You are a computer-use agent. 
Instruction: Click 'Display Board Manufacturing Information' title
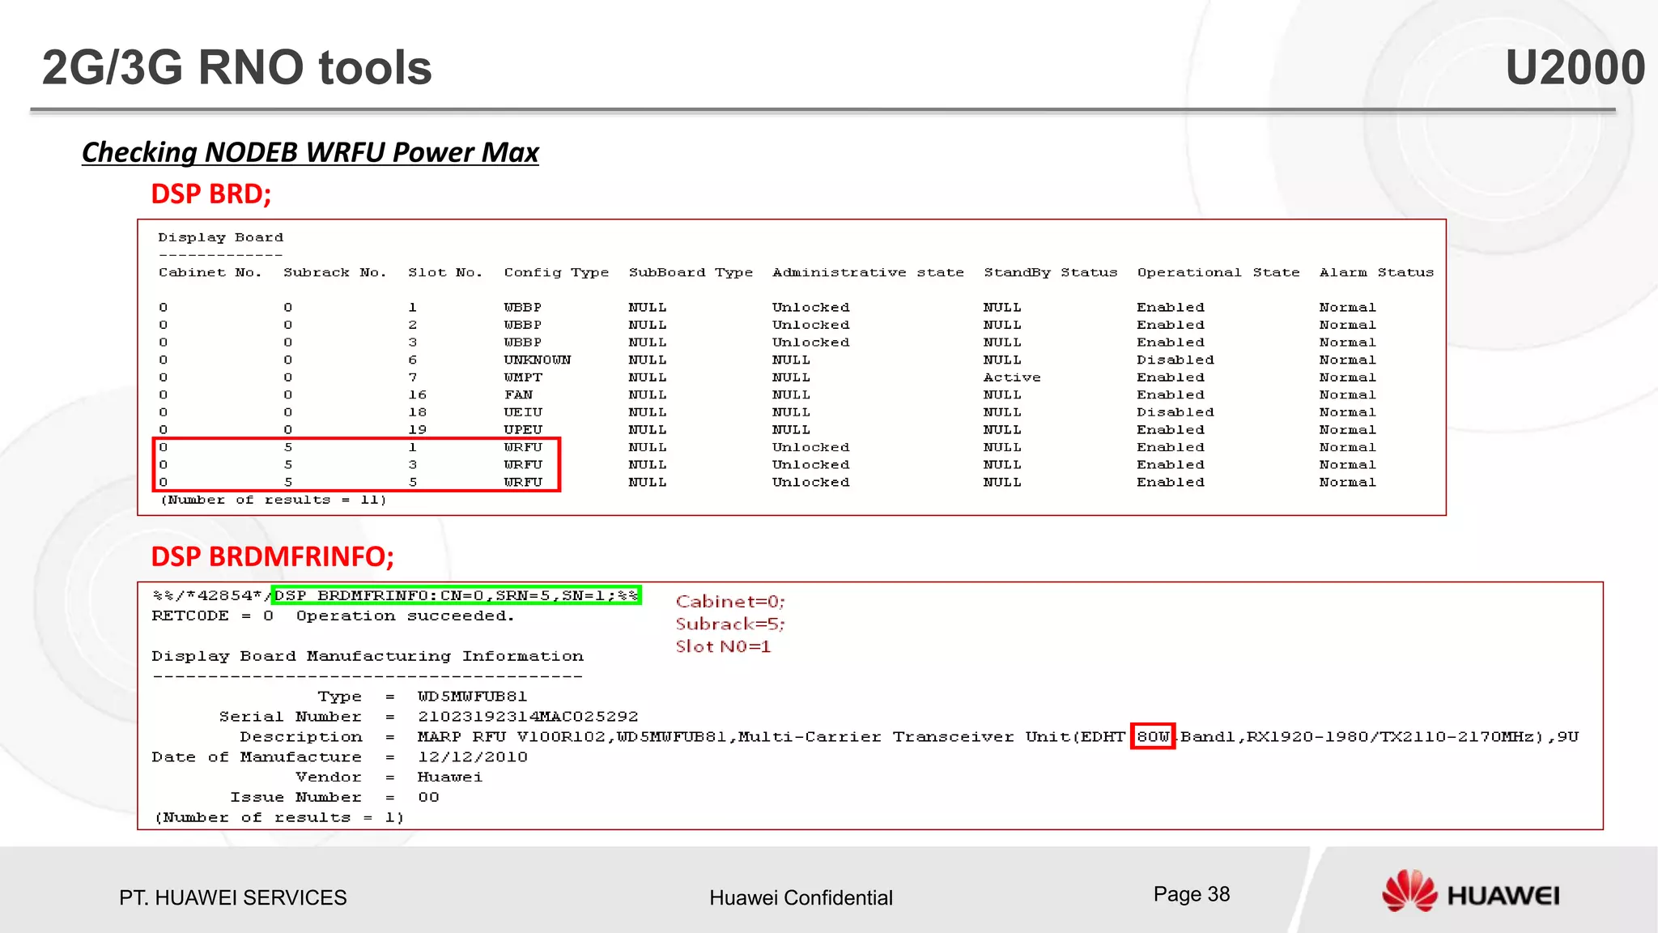pyautogui.click(x=368, y=656)
